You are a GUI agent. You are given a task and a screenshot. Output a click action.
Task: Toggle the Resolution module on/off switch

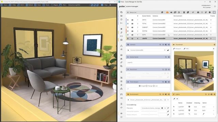pyautogui.click(x=166, y=69)
